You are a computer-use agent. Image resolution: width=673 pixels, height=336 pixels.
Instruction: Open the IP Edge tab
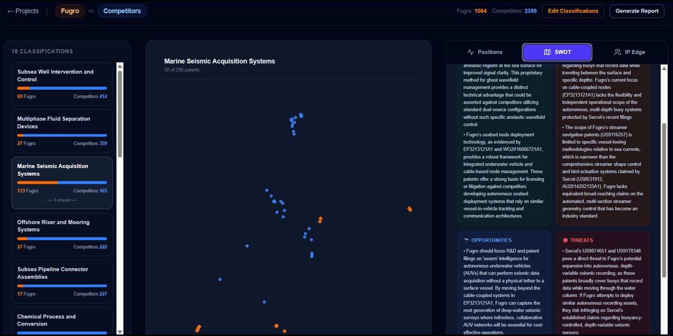(629, 52)
